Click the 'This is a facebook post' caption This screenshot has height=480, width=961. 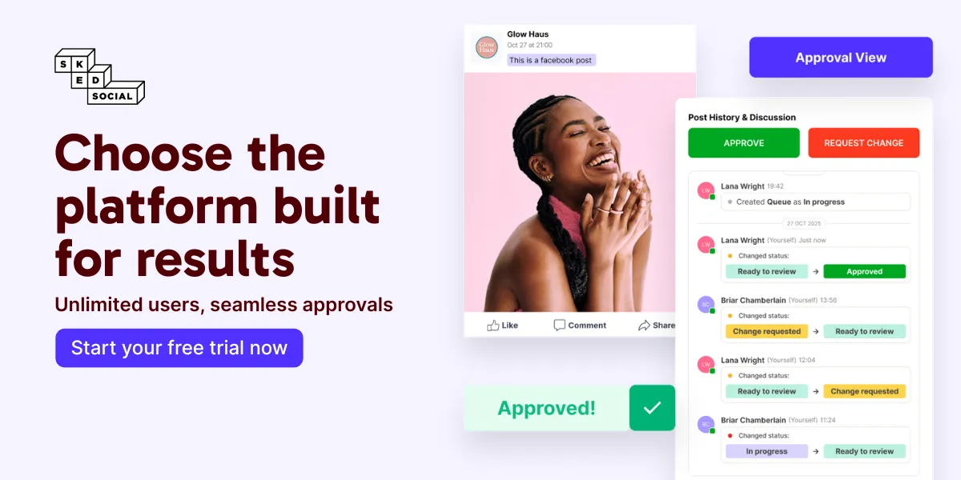pyautogui.click(x=552, y=60)
